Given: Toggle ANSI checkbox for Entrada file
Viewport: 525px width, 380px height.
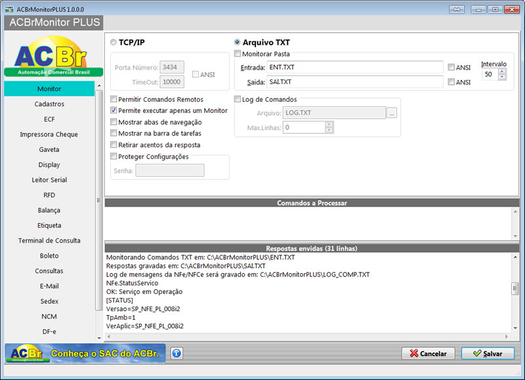Looking at the screenshot, I should pos(451,68).
